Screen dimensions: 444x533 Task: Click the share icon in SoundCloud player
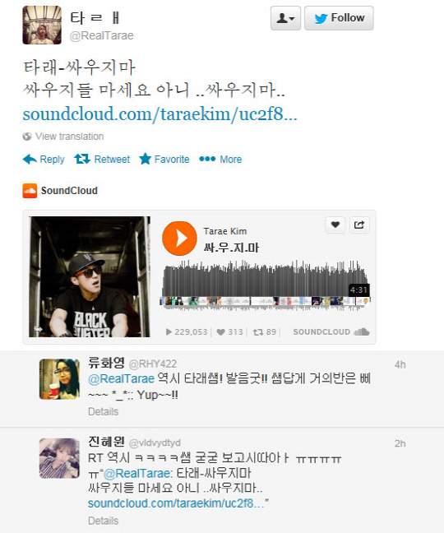pos(359,225)
